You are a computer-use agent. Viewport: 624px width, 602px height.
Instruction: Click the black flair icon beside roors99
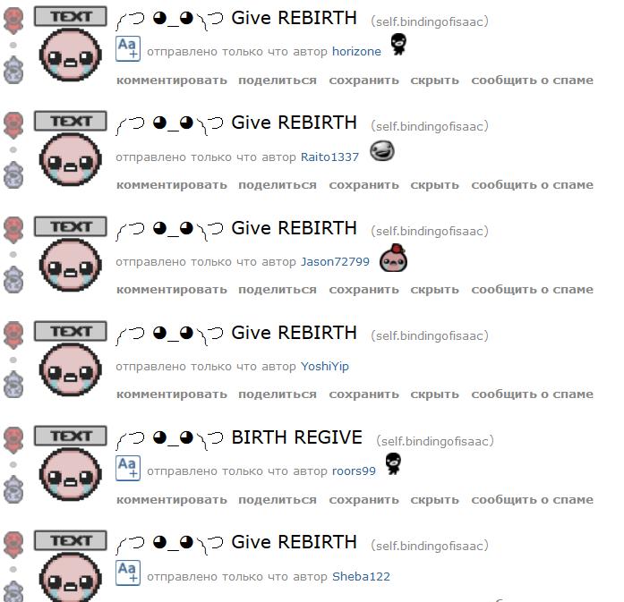coord(394,463)
